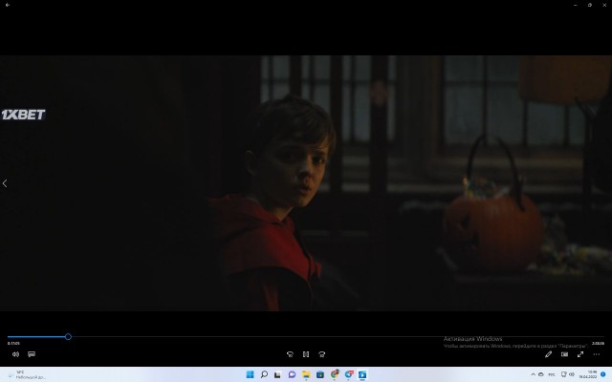This screenshot has height=382, width=612.
Task: Change the keyboard input language indicator
Action: point(552,374)
